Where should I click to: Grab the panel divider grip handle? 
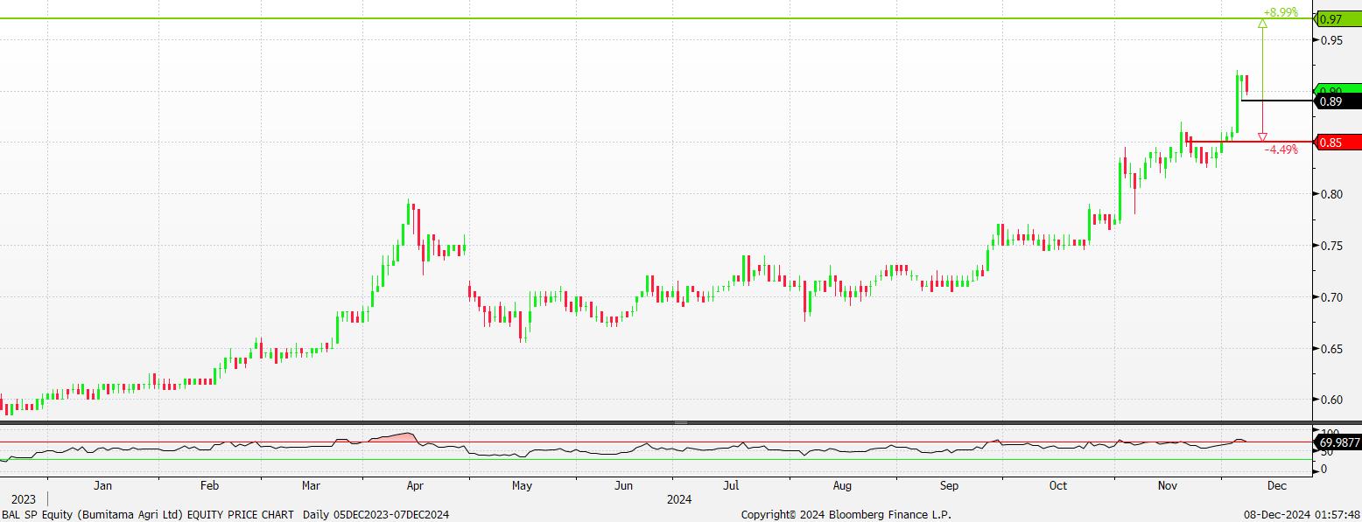(680, 422)
